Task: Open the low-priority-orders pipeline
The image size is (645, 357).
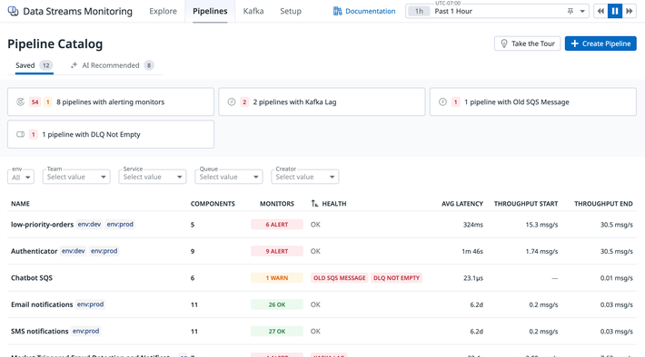Action: (x=42, y=225)
